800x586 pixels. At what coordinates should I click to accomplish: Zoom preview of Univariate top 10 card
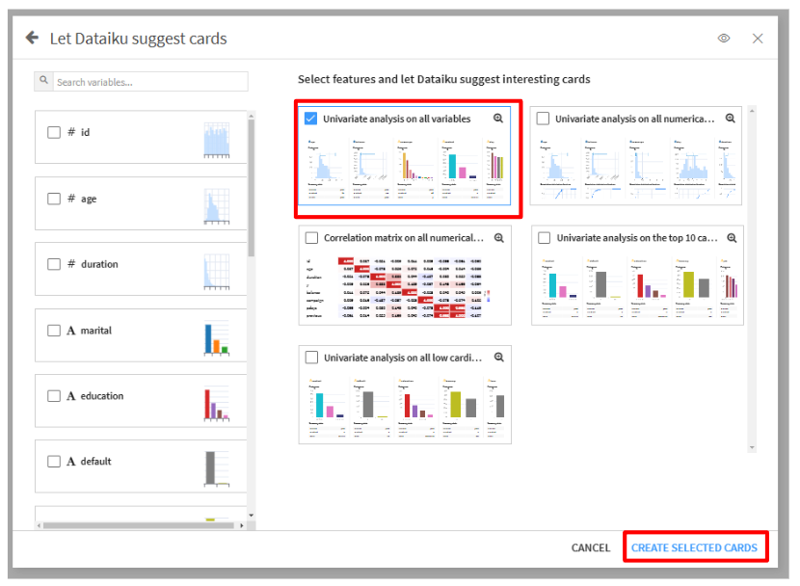[x=732, y=238]
